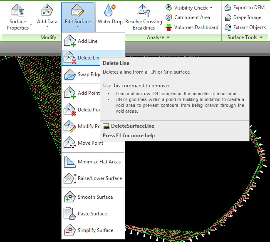Click the Edit Surface pencil icon
The width and height of the screenshot is (270, 242).
78,10
